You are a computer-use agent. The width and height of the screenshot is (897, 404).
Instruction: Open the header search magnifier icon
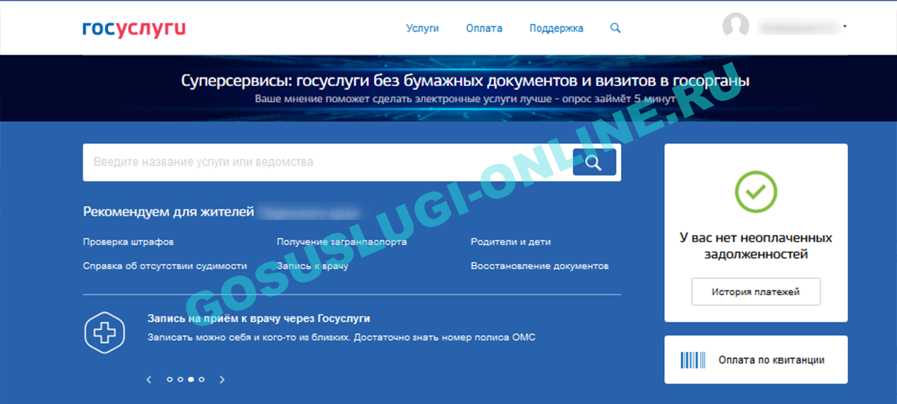[x=616, y=28]
